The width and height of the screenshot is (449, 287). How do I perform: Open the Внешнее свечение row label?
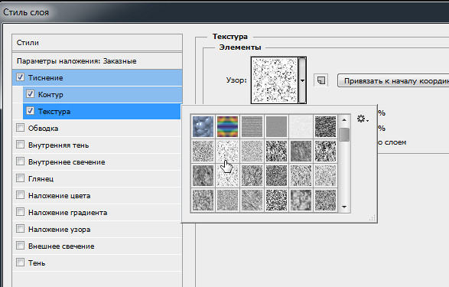(x=61, y=246)
